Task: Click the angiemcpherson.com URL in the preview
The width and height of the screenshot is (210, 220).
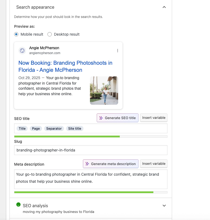Action: pyautogui.click(x=45, y=53)
